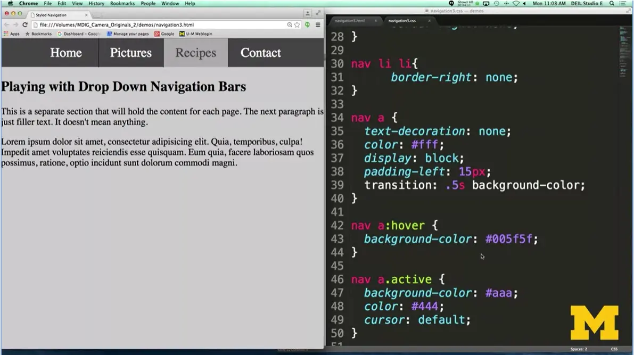The width and height of the screenshot is (634, 355).
Task: Click the Pictures navigation link
Action: (x=130, y=53)
